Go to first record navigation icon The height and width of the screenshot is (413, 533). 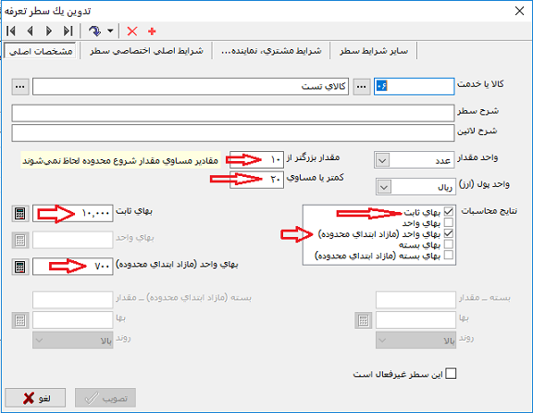[11, 31]
